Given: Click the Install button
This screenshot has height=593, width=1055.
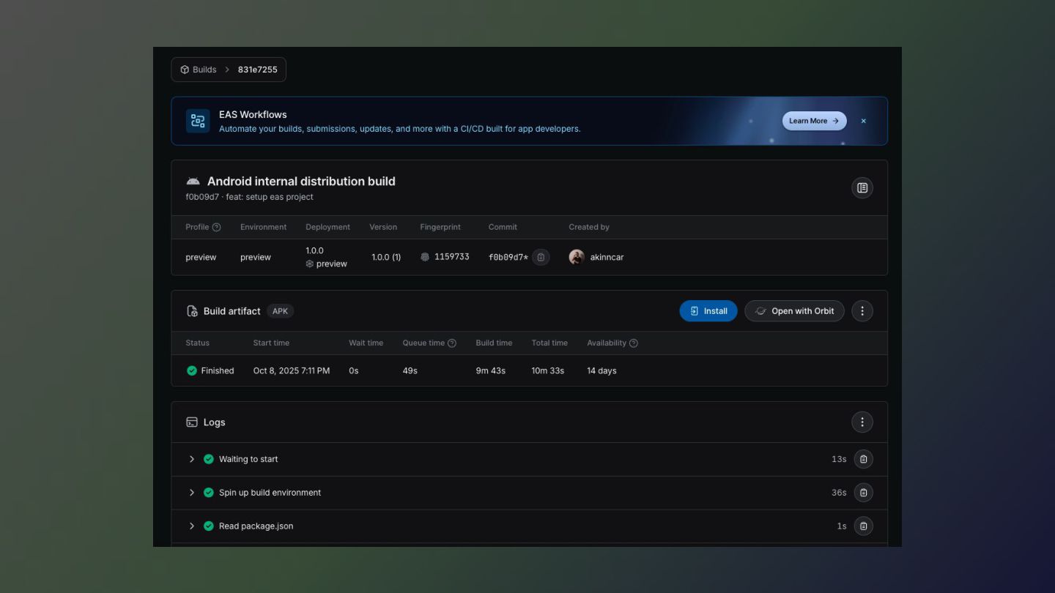Looking at the screenshot, I should (x=708, y=311).
